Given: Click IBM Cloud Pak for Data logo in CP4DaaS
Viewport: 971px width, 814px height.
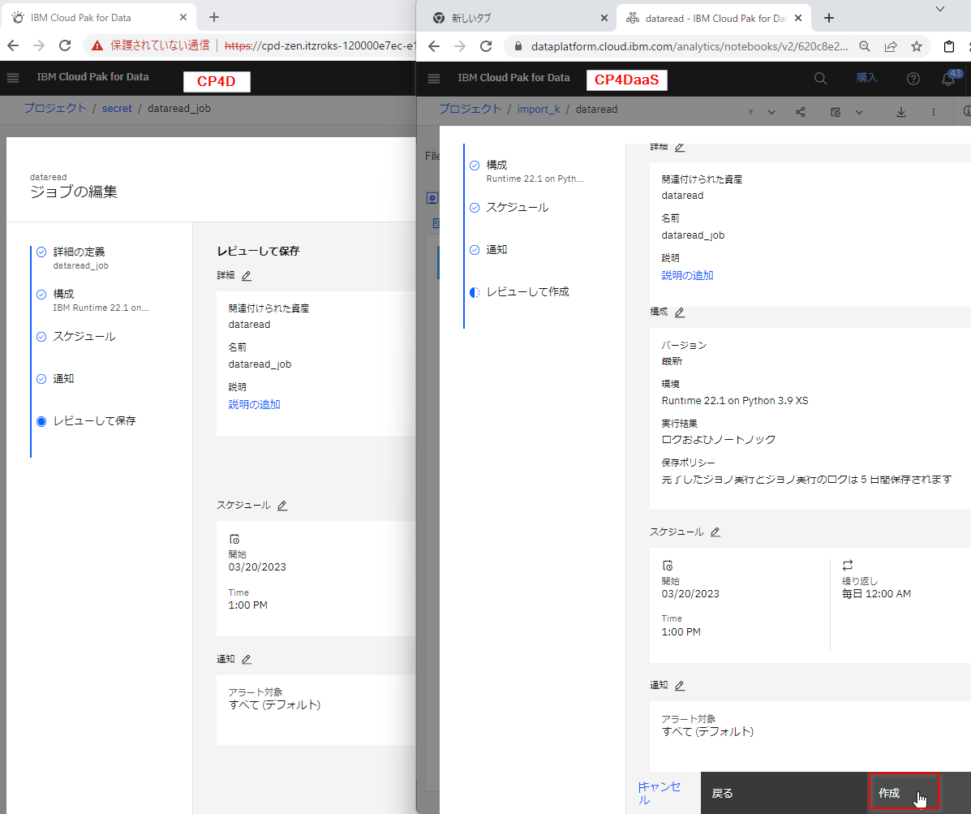Looking at the screenshot, I should point(514,77).
